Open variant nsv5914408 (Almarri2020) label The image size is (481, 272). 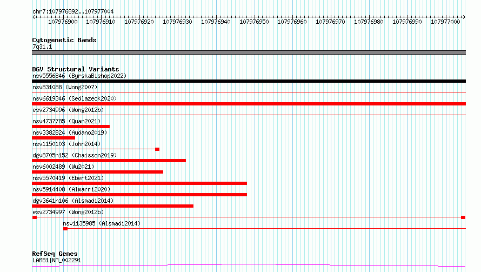tap(71, 189)
